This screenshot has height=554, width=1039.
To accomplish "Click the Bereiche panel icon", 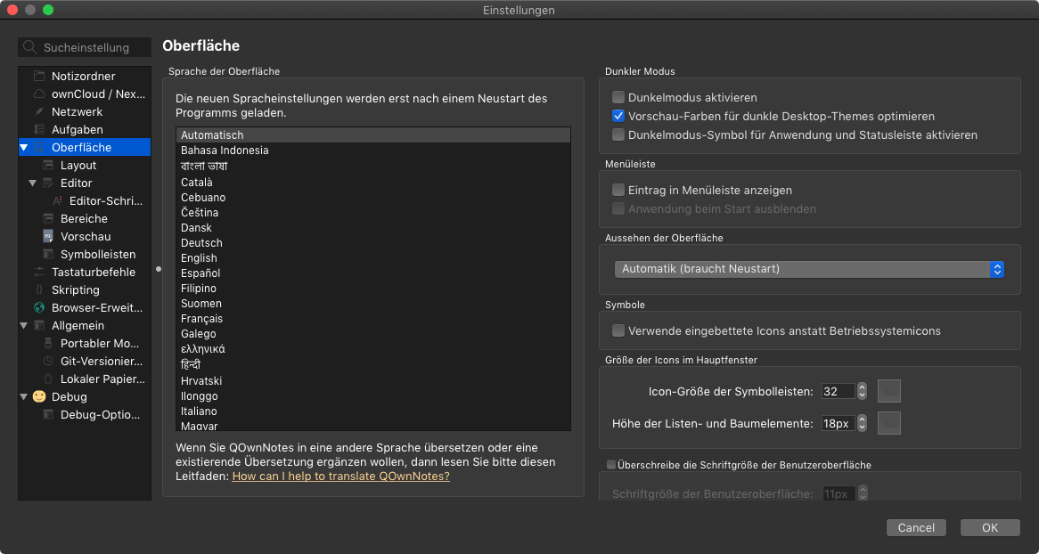I will [x=48, y=219].
